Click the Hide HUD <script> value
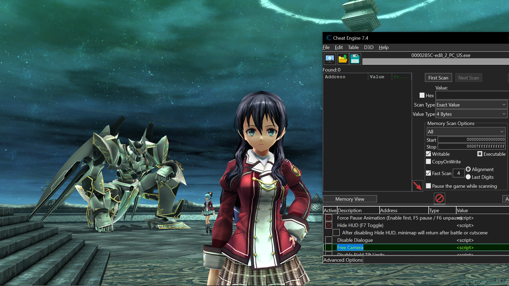The width and height of the screenshot is (509, 286). [465, 225]
